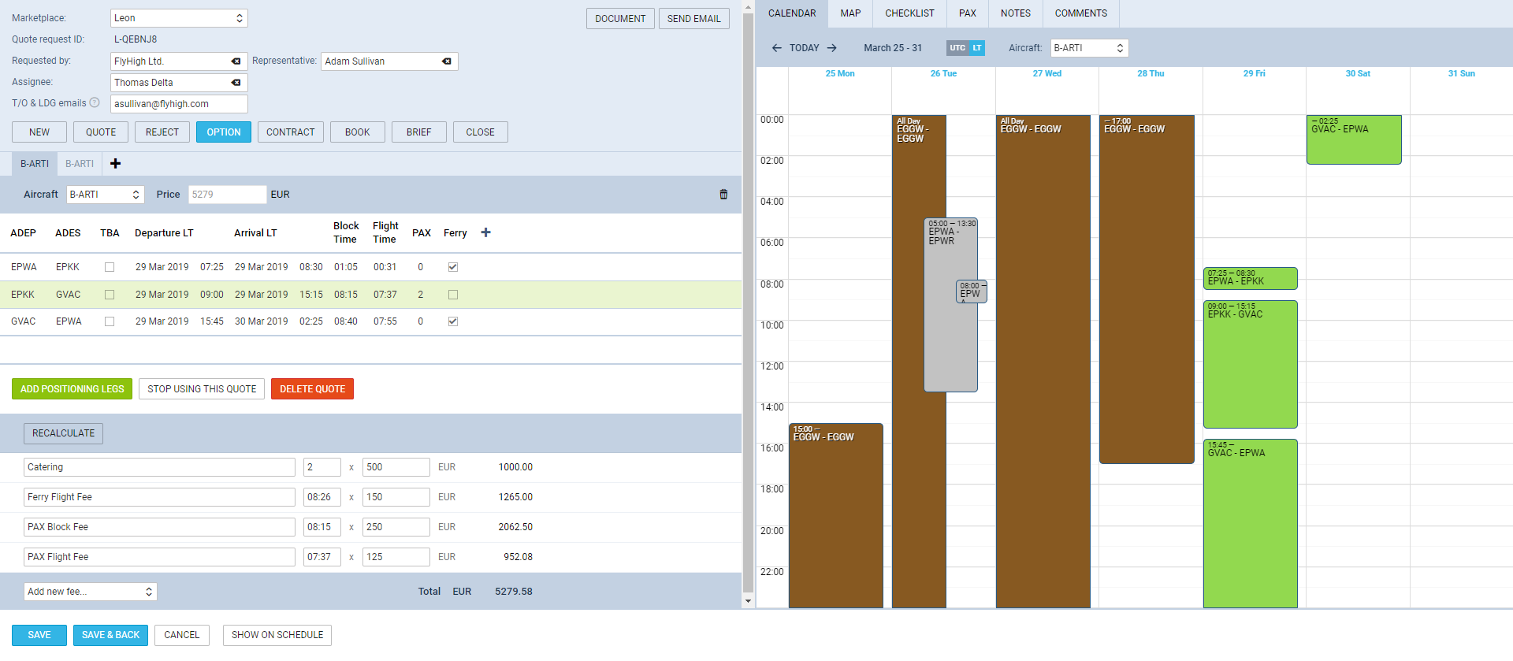
Task: Set quote status to QUOTE
Action: pyautogui.click(x=101, y=132)
